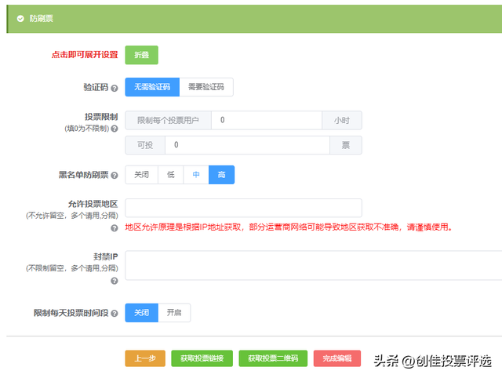
Task: Click the help icon next to 黑名单防刷票
Action: 115,176
